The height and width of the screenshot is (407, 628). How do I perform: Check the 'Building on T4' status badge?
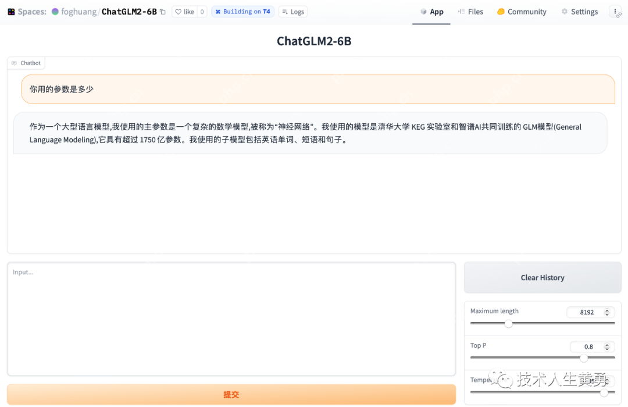click(x=243, y=11)
